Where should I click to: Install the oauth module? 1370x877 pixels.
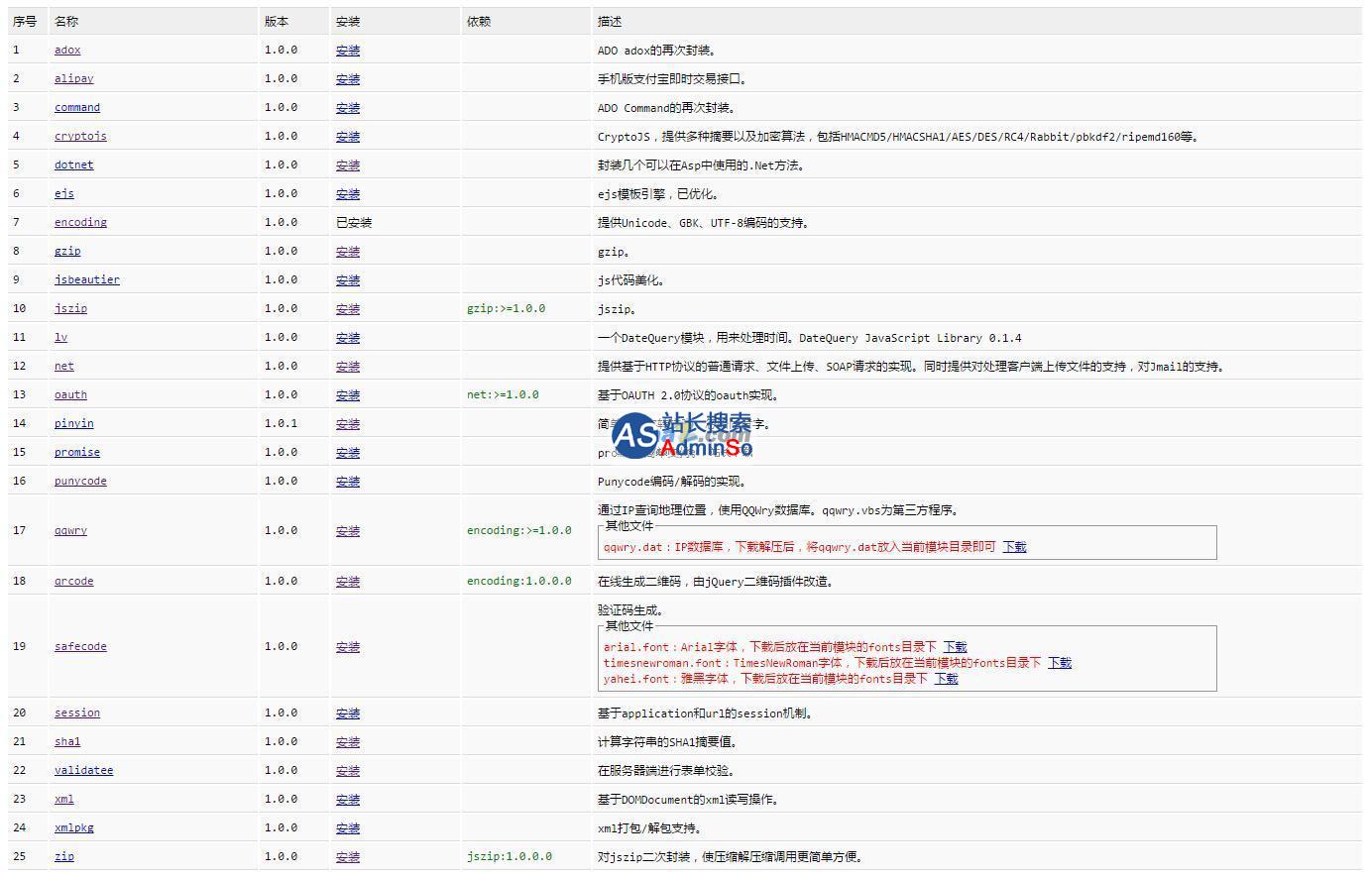(348, 394)
